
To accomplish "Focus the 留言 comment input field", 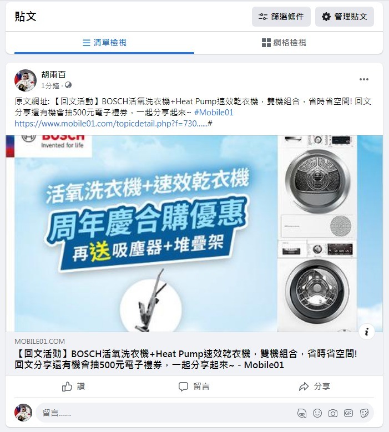I will [x=165, y=413].
